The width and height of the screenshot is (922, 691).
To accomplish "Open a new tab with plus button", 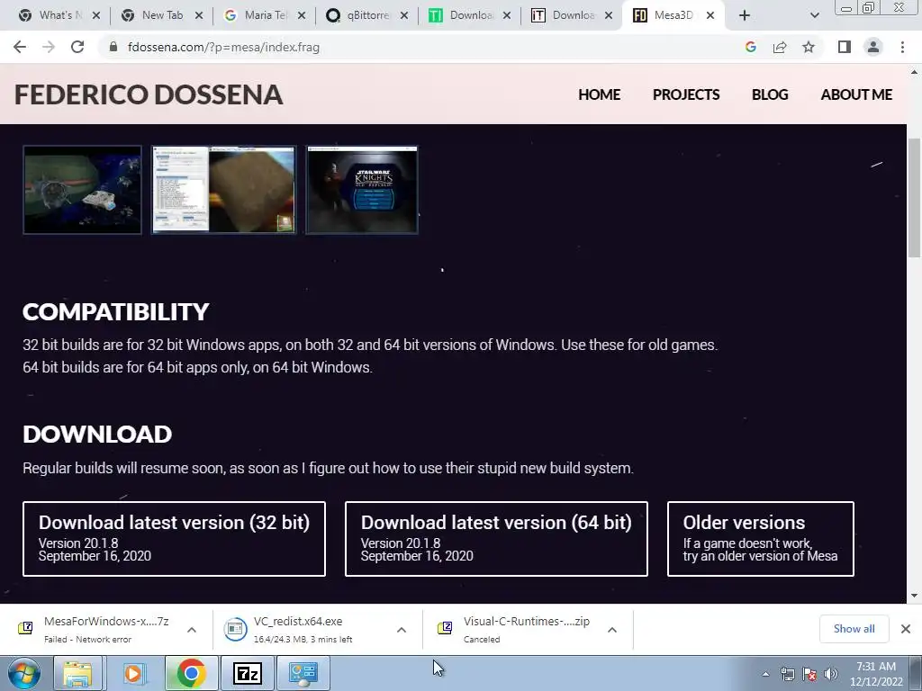I will tap(745, 15).
